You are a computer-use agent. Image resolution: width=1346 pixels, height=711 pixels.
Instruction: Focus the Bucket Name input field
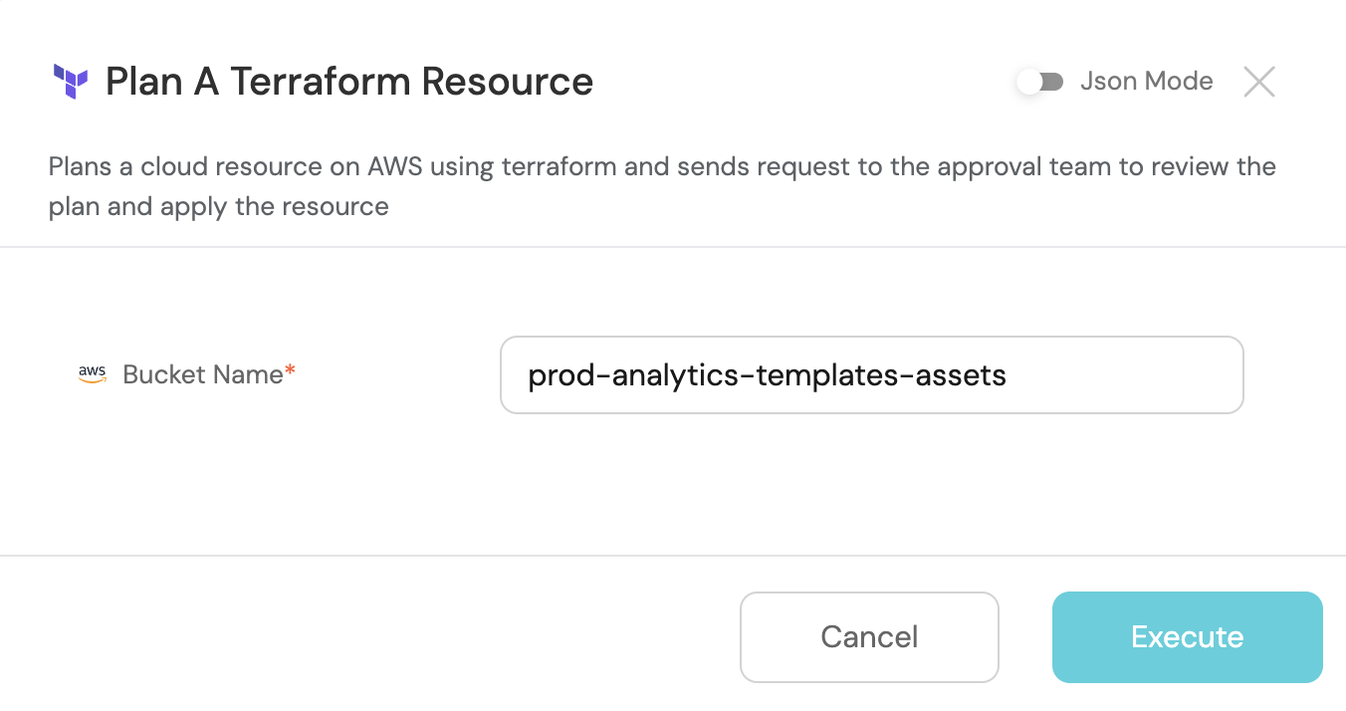point(871,374)
